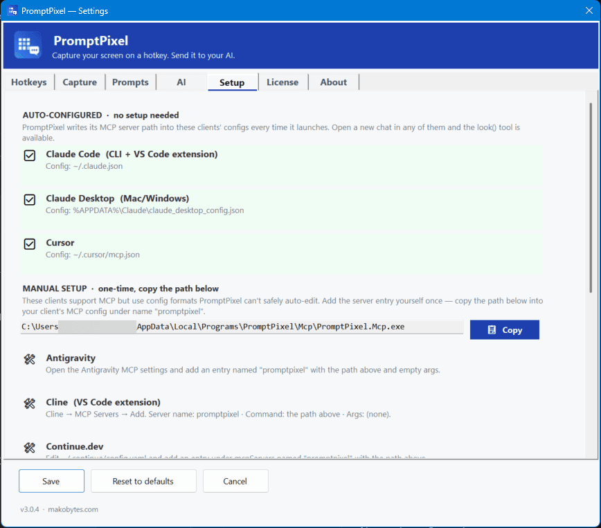
Task: Toggle the Cursor checkbox
Action: pyautogui.click(x=30, y=244)
